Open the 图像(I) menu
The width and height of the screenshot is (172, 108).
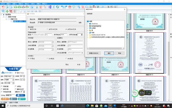(39, 4)
